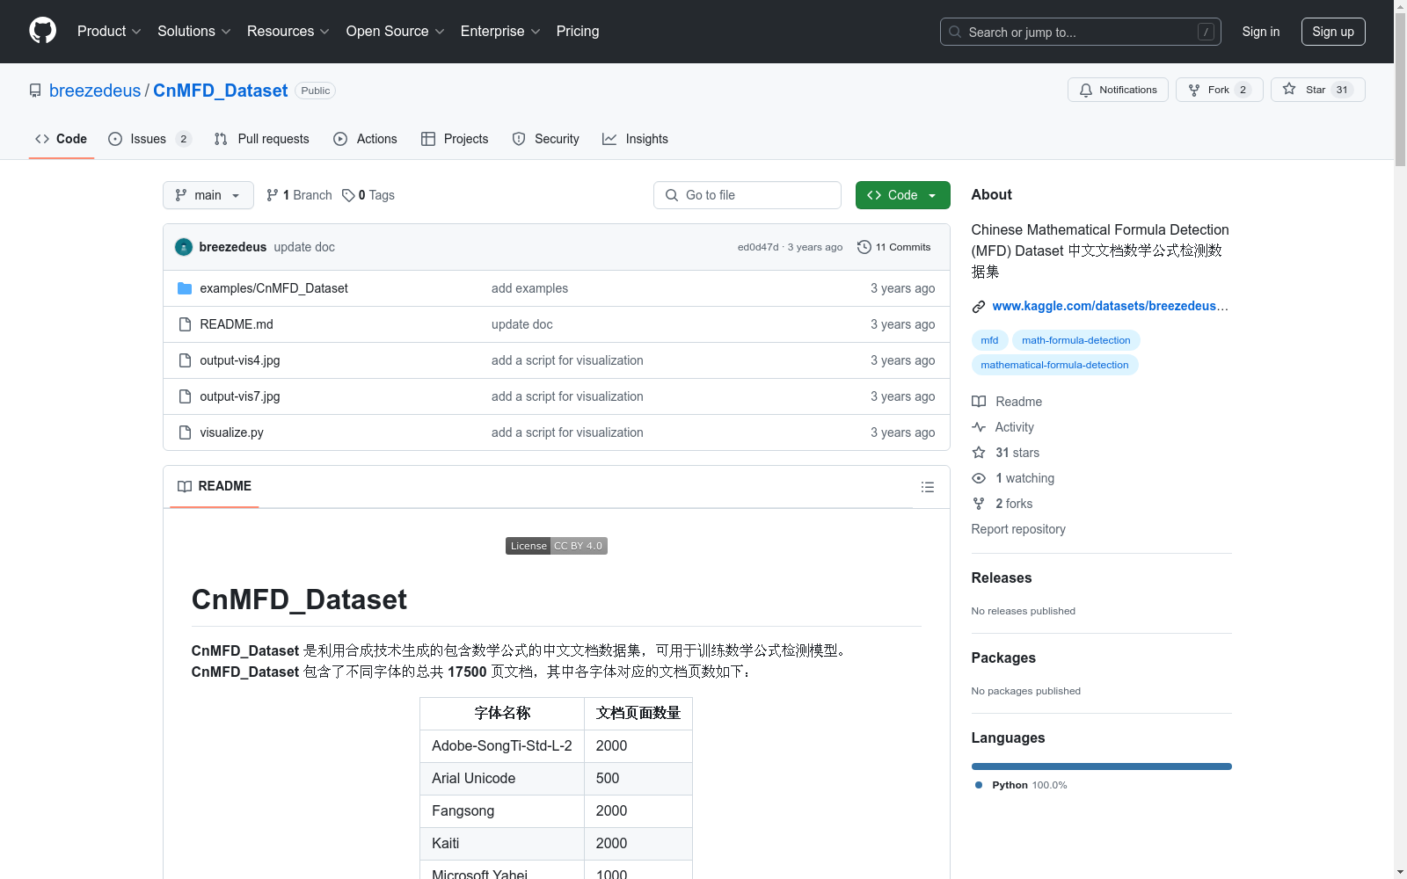Click the Releases heading

[x=1002, y=578]
